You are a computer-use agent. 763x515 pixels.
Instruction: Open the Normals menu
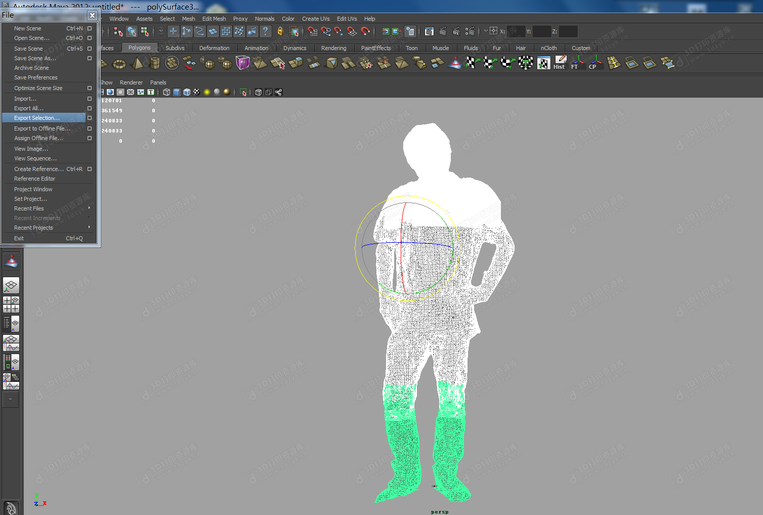coord(265,19)
